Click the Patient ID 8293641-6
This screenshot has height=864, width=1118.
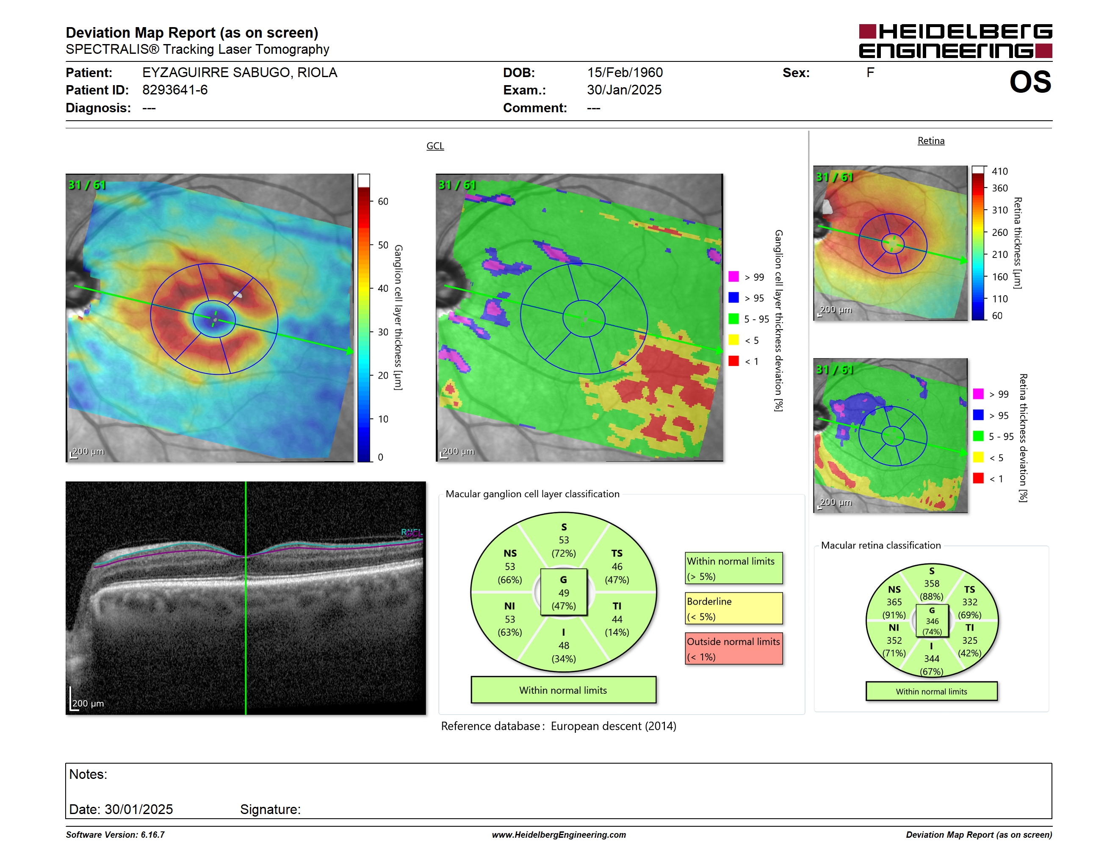point(175,90)
